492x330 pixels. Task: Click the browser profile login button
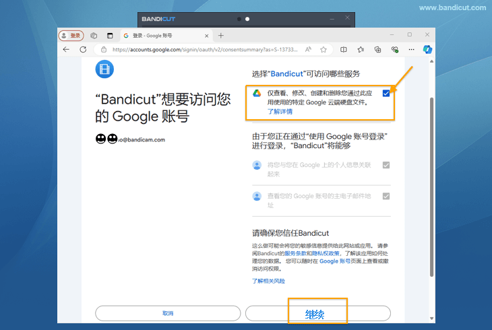[x=71, y=36]
